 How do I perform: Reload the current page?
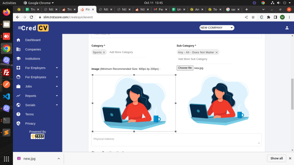[x=31, y=17]
